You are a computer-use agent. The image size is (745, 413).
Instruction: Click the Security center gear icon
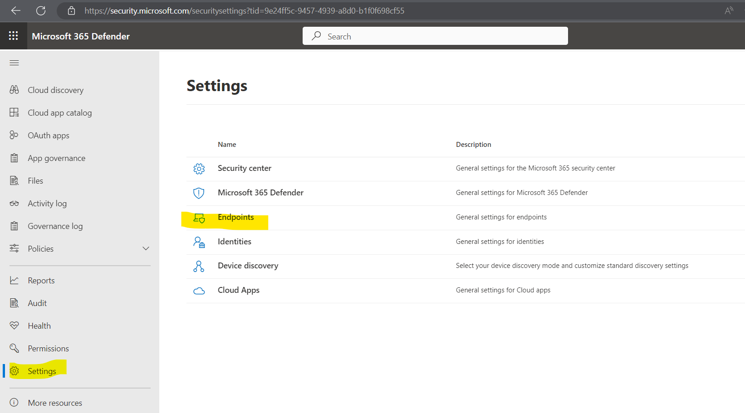[x=199, y=169]
